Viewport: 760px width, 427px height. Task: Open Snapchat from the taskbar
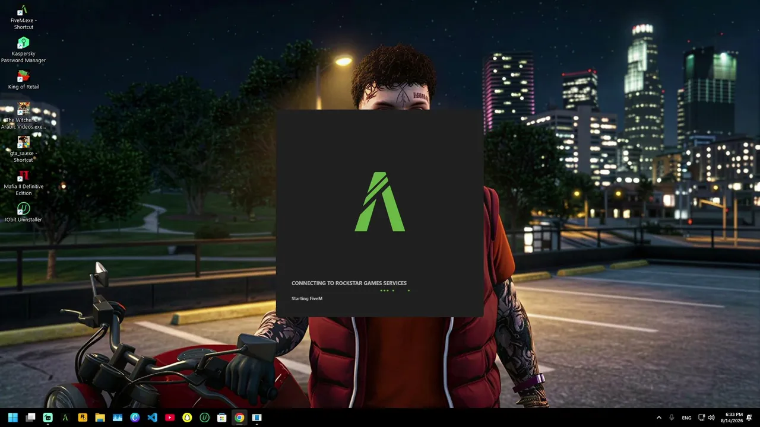[x=187, y=418]
